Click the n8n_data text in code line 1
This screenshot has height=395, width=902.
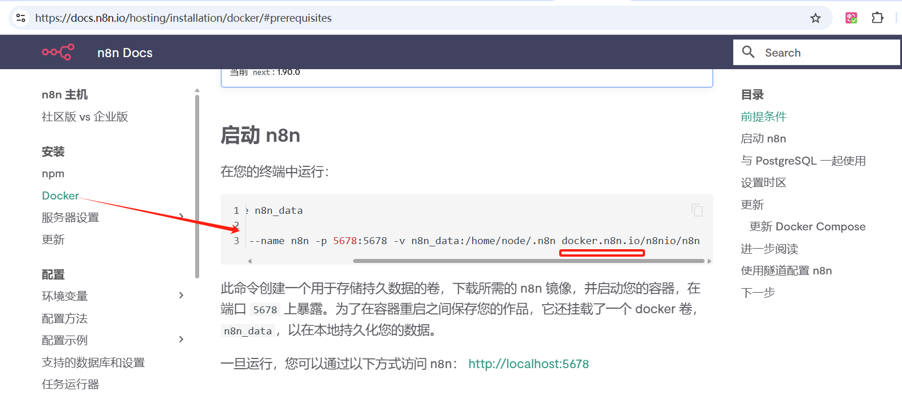[x=279, y=210]
